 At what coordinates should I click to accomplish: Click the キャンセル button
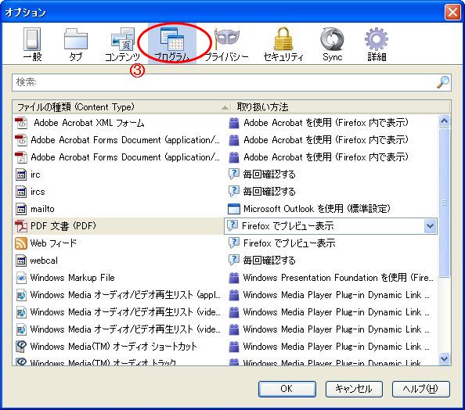pyautogui.click(x=354, y=389)
